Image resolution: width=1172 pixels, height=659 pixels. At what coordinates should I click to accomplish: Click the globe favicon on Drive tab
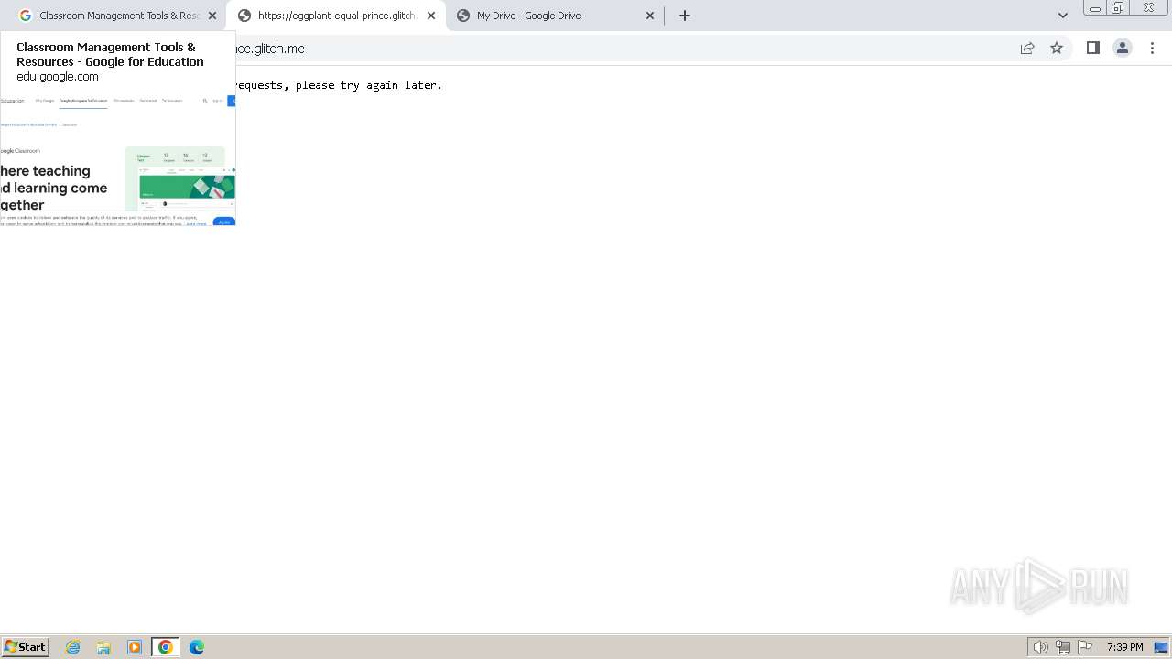pos(463,16)
